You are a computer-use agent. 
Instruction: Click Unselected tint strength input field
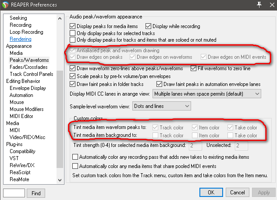pos(241,146)
